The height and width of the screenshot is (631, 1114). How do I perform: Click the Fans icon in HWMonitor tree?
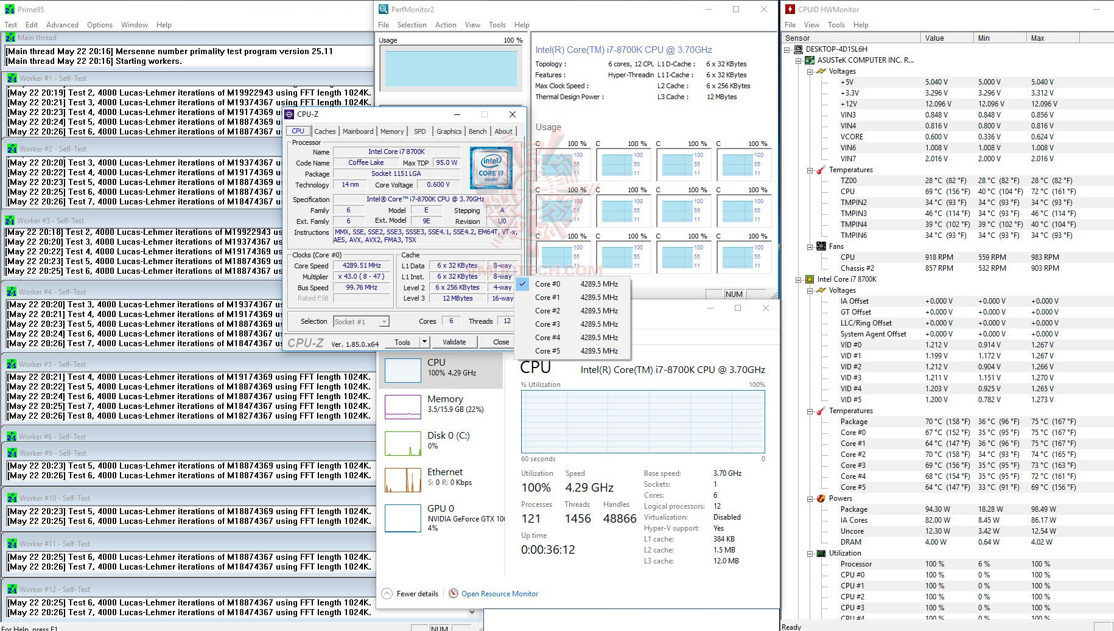tap(821, 246)
